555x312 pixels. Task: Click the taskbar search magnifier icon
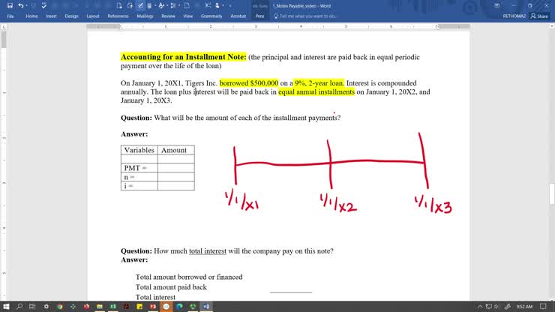click(x=19, y=306)
